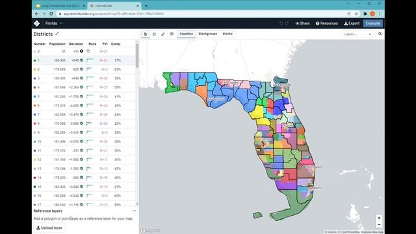The width and height of the screenshot is (416, 234).
Task: Click district 12 competitiveness value 40%
Action: (118, 159)
